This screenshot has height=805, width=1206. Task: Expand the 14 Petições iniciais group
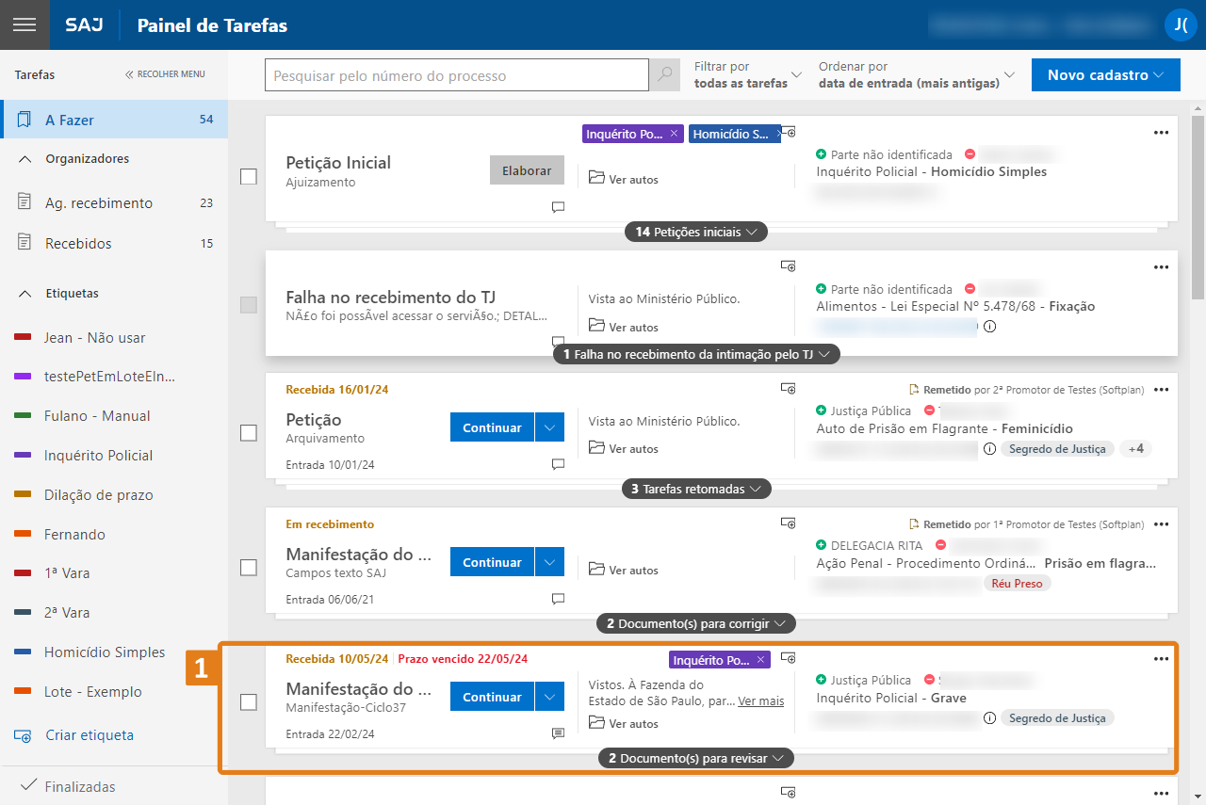point(695,232)
